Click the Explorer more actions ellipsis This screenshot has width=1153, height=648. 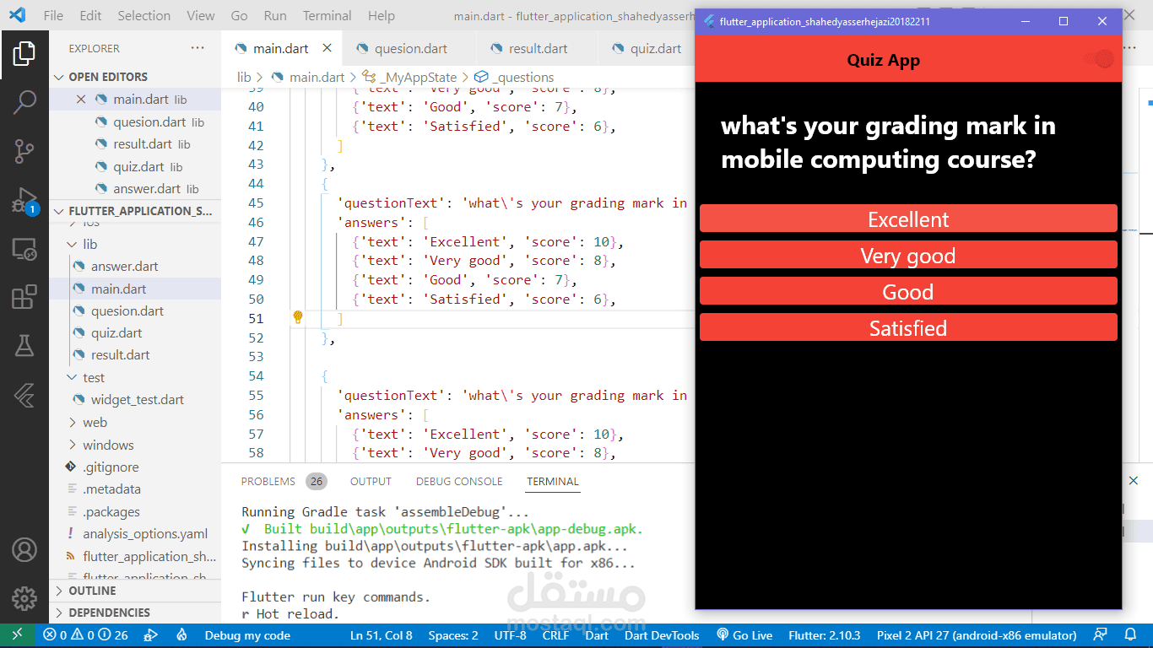[198, 48]
